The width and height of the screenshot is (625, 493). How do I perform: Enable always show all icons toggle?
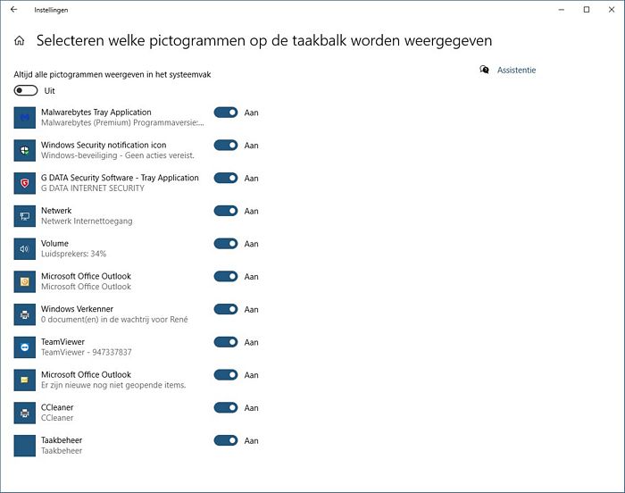tap(26, 90)
